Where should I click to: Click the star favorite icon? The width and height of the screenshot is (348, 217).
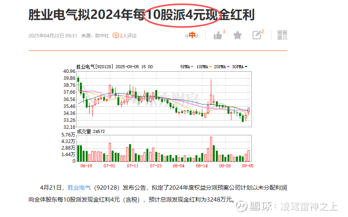tap(238, 35)
